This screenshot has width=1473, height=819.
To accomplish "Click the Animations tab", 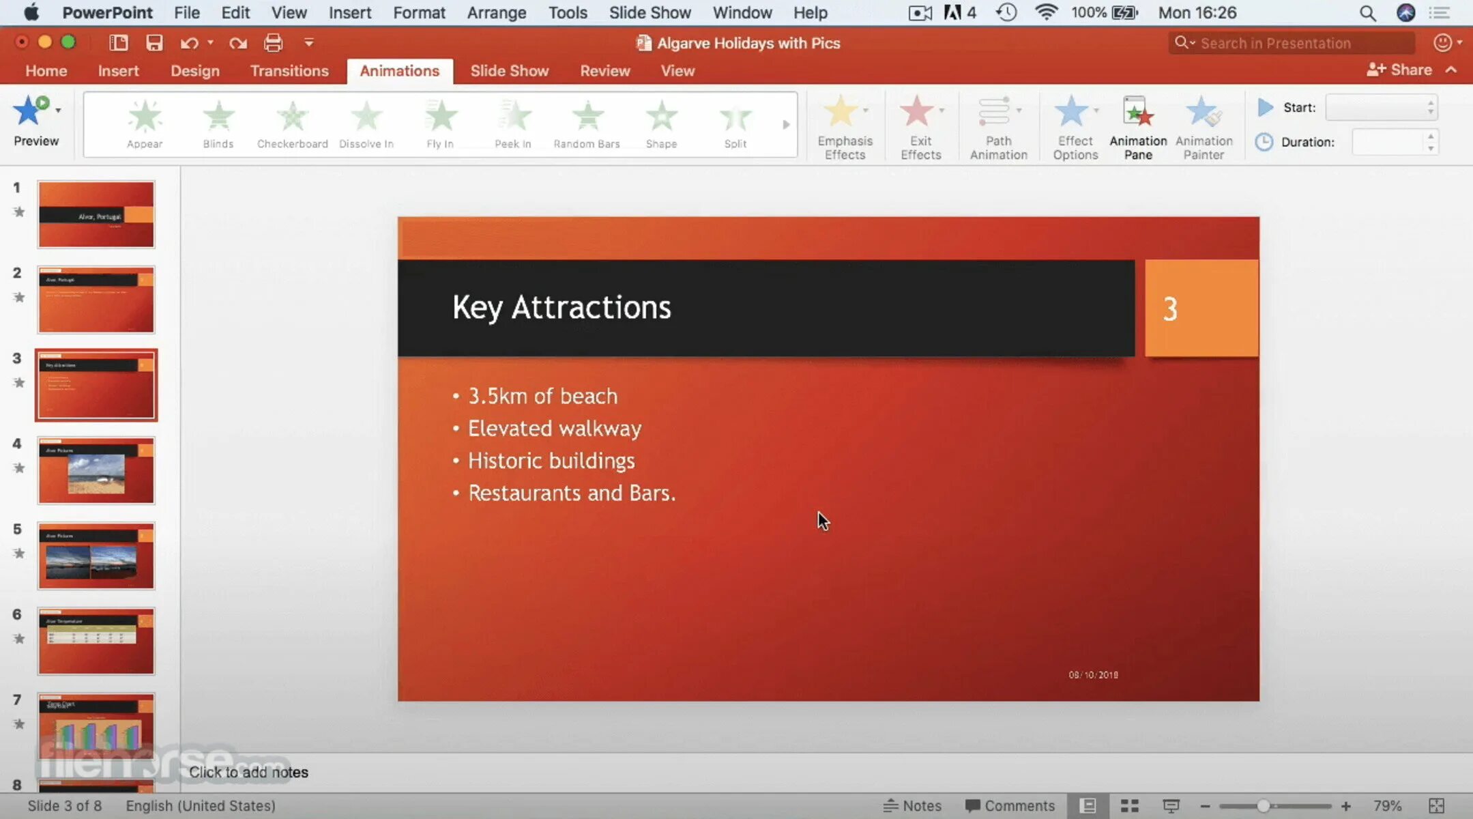I will [x=399, y=70].
